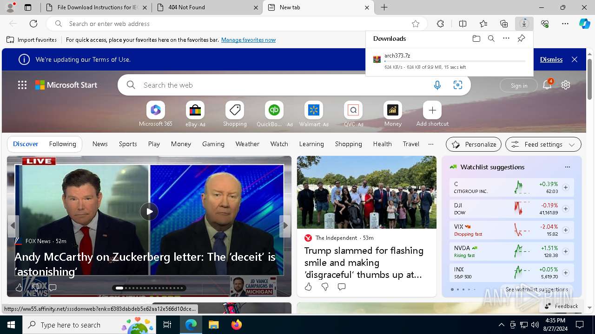The image size is (595, 334).
Task: Click the Sign in button
Action: (x=519, y=85)
